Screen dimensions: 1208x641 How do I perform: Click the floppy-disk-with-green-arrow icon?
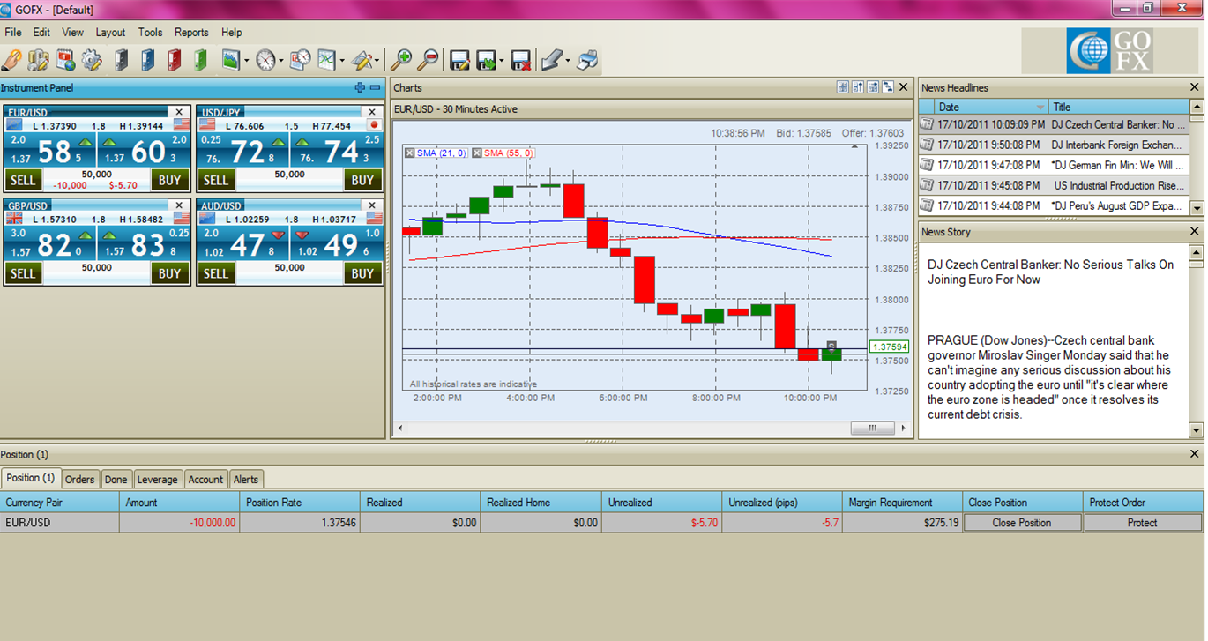click(486, 60)
